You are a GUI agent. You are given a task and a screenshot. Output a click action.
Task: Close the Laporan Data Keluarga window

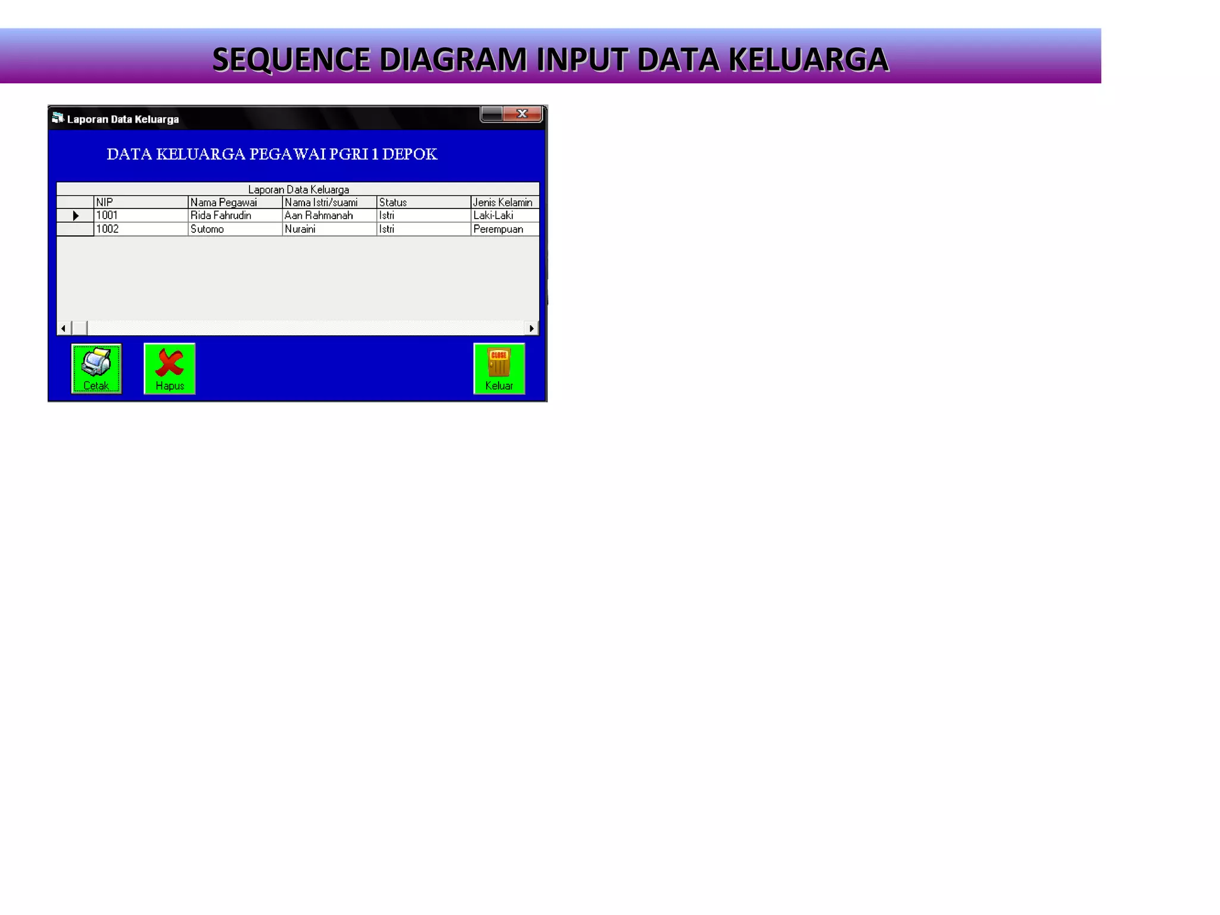[522, 114]
